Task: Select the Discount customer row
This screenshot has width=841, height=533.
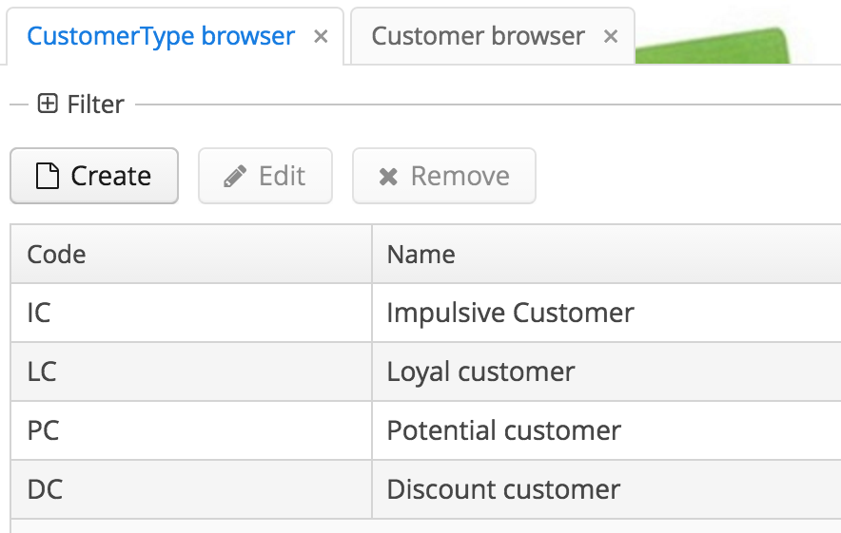Action: [426, 489]
